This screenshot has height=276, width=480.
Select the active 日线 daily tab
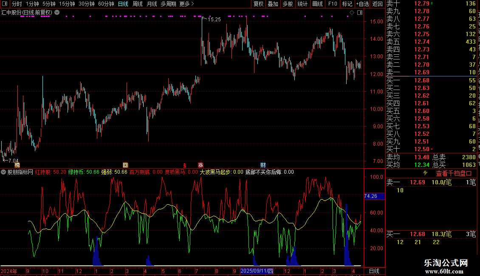tap(123, 4)
